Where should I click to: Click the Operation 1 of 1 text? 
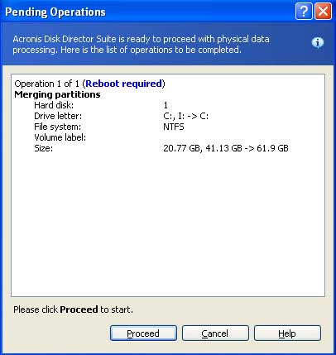pyautogui.click(x=47, y=84)
